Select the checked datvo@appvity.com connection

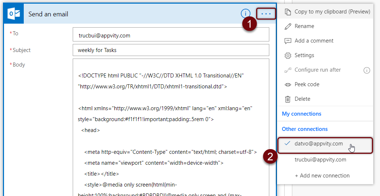pos(319,144)
